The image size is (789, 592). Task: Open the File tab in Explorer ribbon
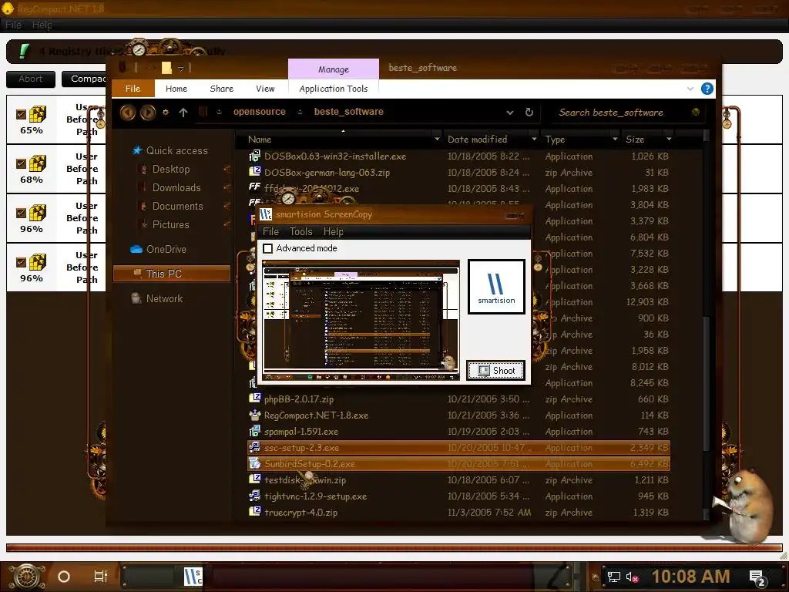(x=133, y=89)
